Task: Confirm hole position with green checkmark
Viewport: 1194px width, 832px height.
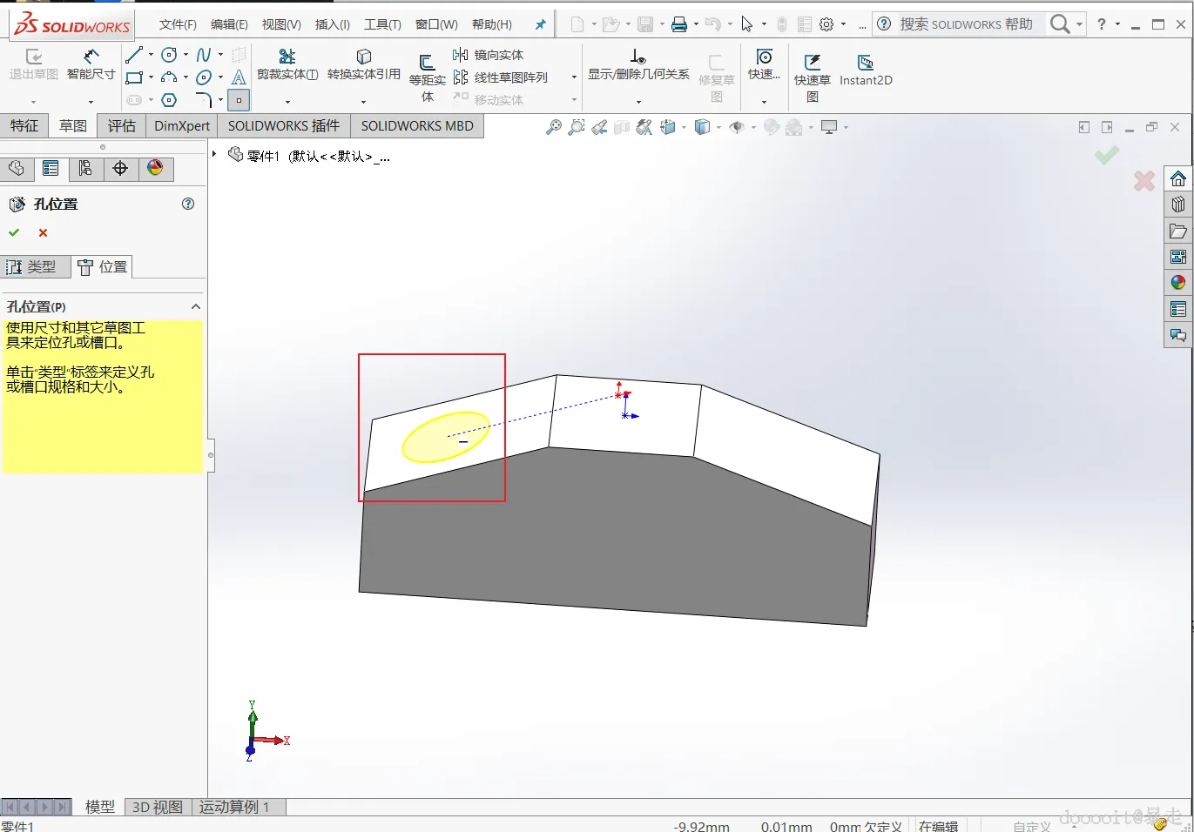Action: pos(14,232)
